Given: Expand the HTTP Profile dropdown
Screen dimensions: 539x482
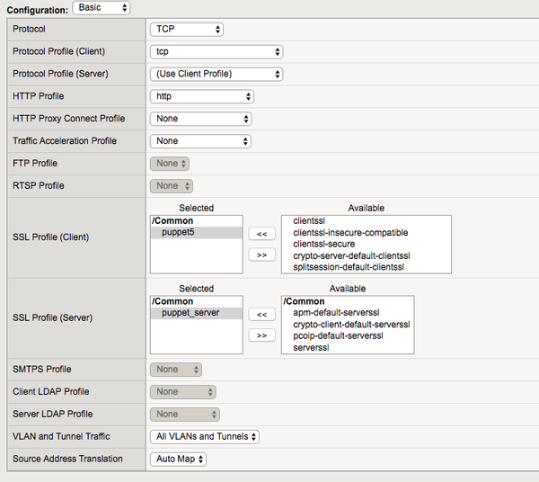Looking at the screenshot, I should point(201,96).
